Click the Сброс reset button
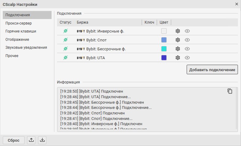241x146 pixels. coord(14,140)
